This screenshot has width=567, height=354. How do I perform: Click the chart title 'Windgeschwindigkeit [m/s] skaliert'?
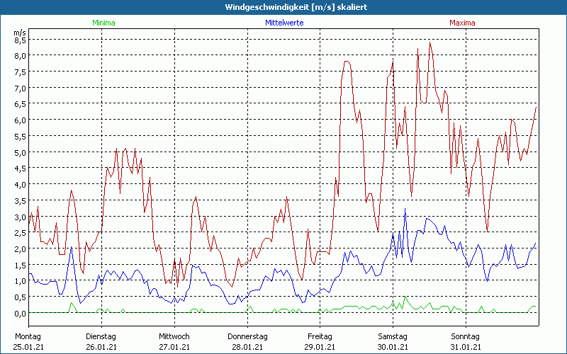pyautogui.click(x=296, y=7)
